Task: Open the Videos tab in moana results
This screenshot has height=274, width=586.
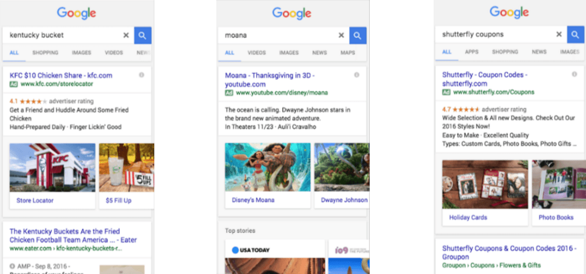Action: (257, 53)
